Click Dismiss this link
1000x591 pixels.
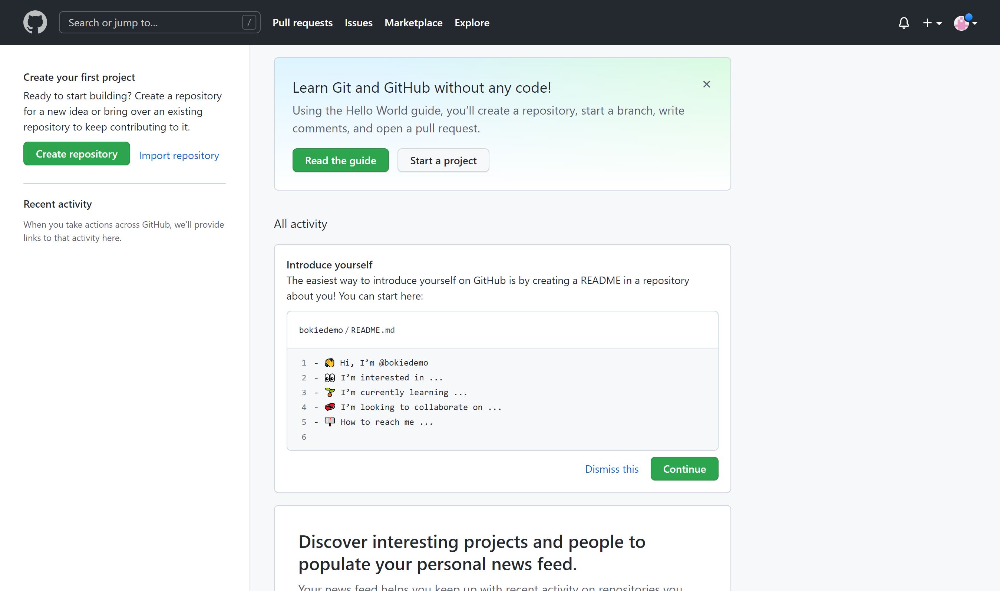point(611,469)
